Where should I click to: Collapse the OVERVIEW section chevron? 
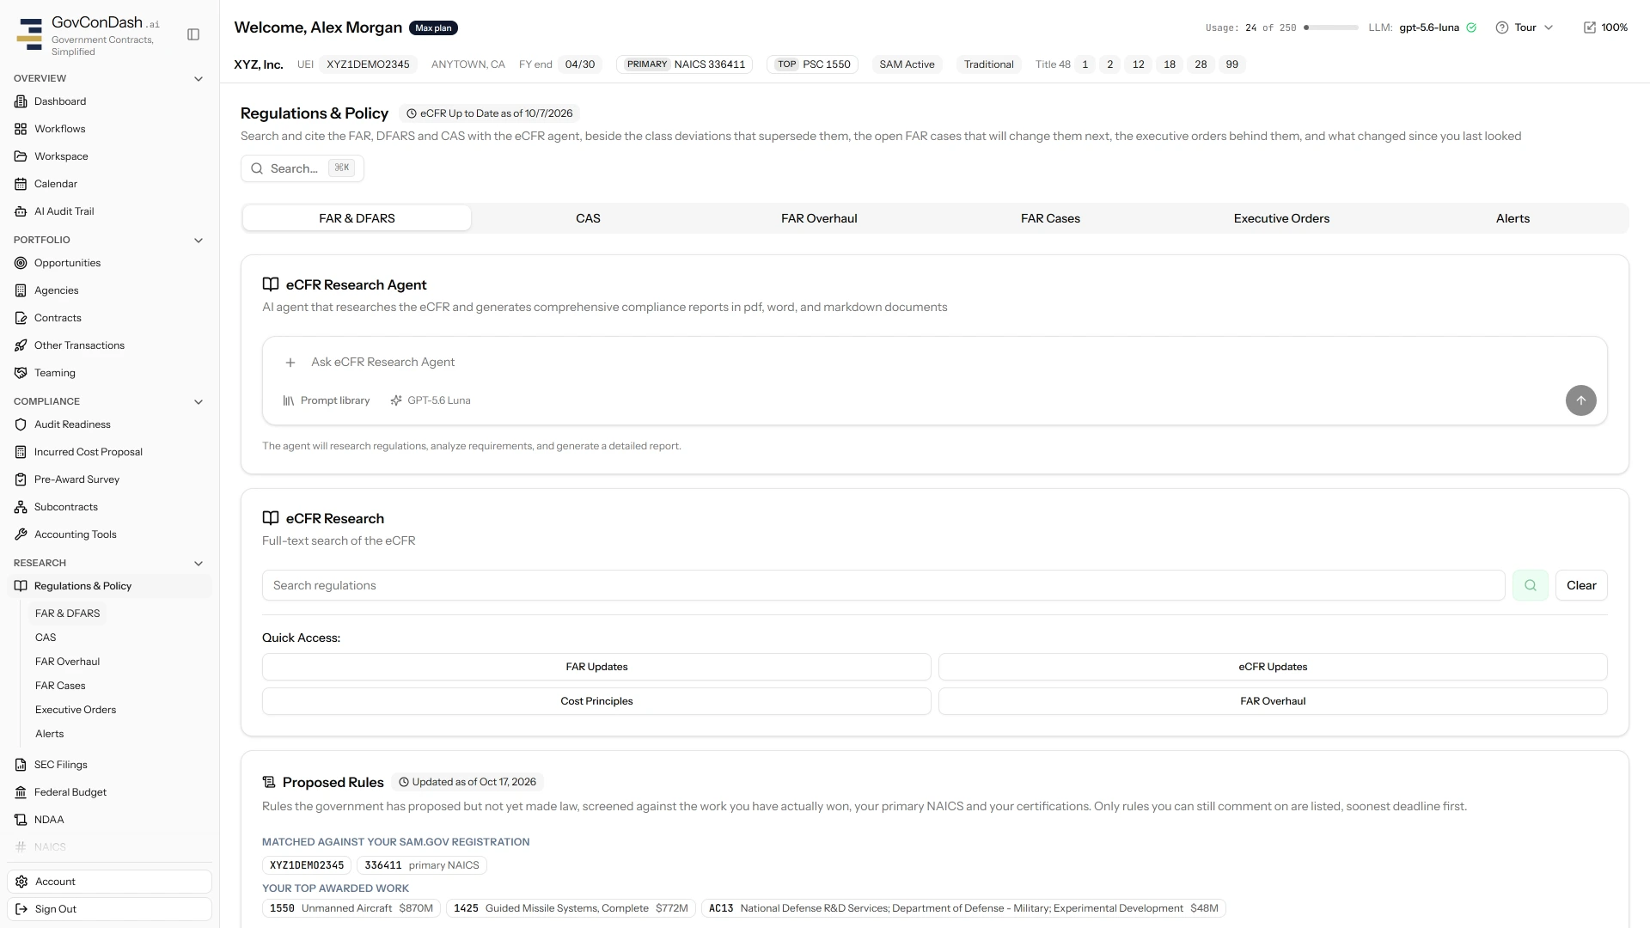coord(199,79)
